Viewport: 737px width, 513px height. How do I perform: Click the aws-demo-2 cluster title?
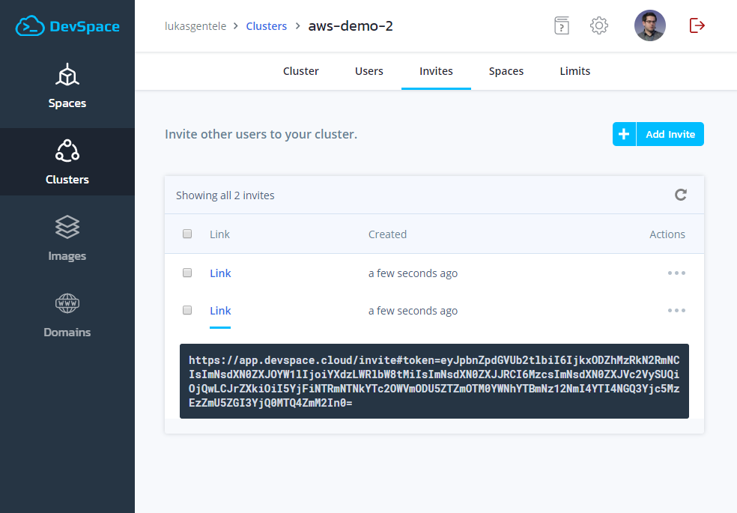[351, 26]
